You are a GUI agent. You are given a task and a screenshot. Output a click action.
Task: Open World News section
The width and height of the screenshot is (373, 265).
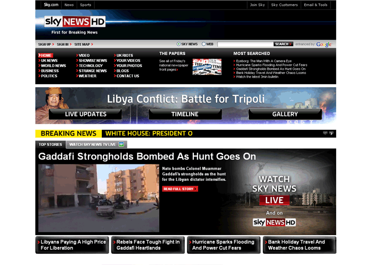pos(52,66)
